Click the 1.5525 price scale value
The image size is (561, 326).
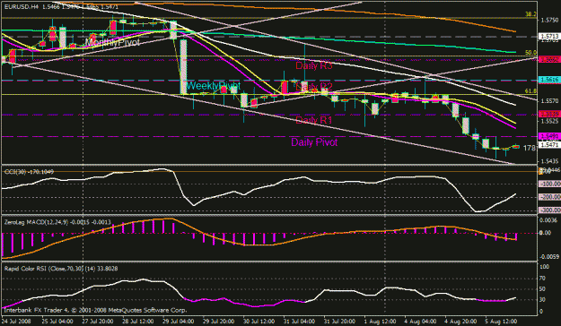(x=549, y=122)
